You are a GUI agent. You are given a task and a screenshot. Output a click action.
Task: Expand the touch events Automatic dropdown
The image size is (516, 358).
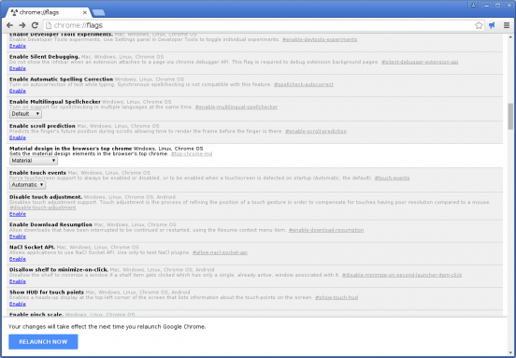click(x=28, y=185)
